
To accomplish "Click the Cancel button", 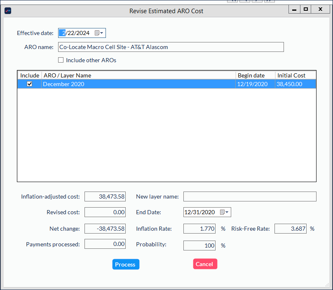I will tap(205, 264).
